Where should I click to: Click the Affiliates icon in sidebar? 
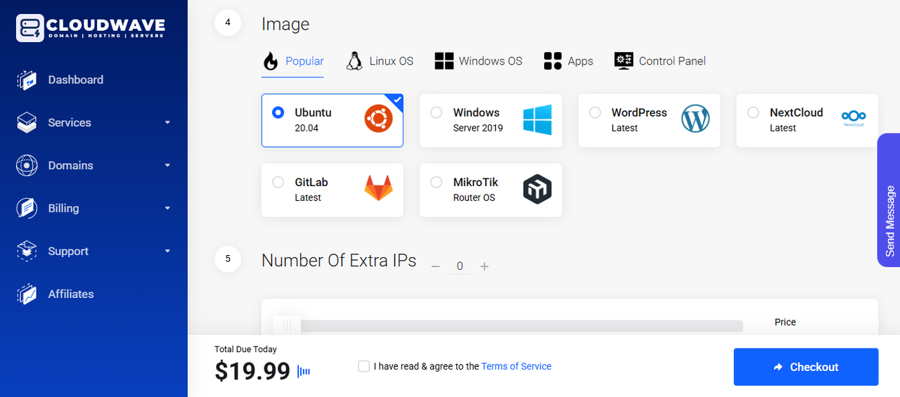tap(27, 294)
